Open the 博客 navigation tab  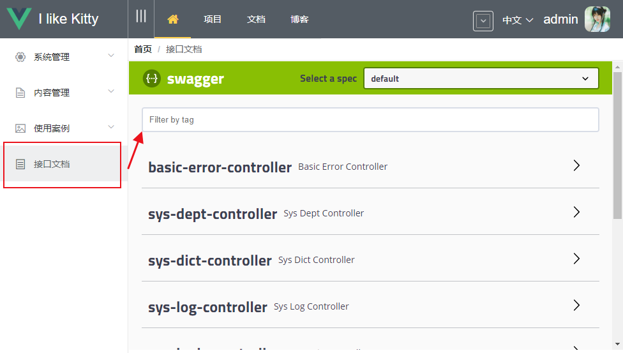[299, 19]
